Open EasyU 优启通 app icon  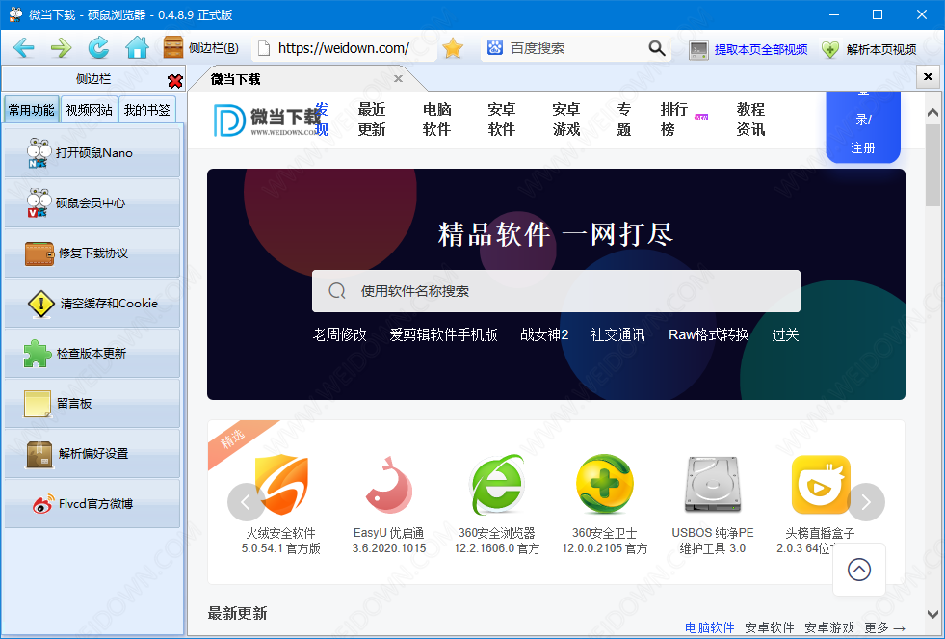[389, 486]
